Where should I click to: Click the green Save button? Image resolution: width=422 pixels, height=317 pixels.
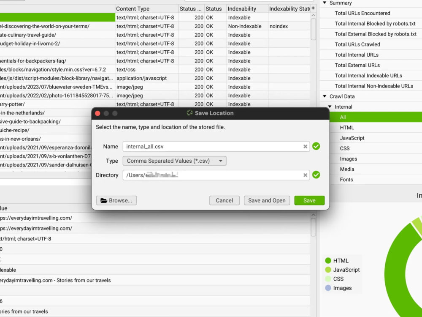(309, 200)
